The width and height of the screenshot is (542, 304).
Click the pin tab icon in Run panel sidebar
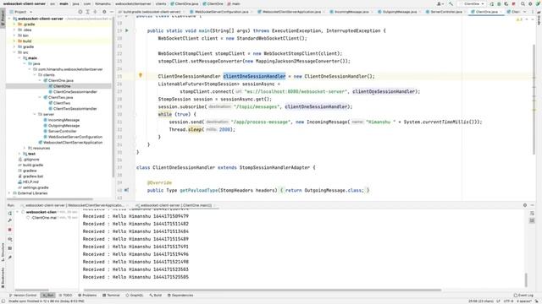point(9,257)
